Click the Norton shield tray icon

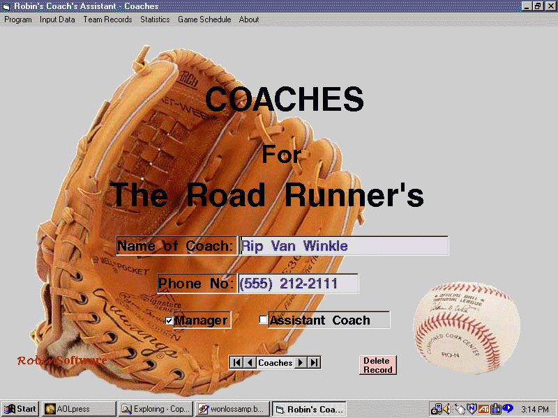[x=472, y=409]
